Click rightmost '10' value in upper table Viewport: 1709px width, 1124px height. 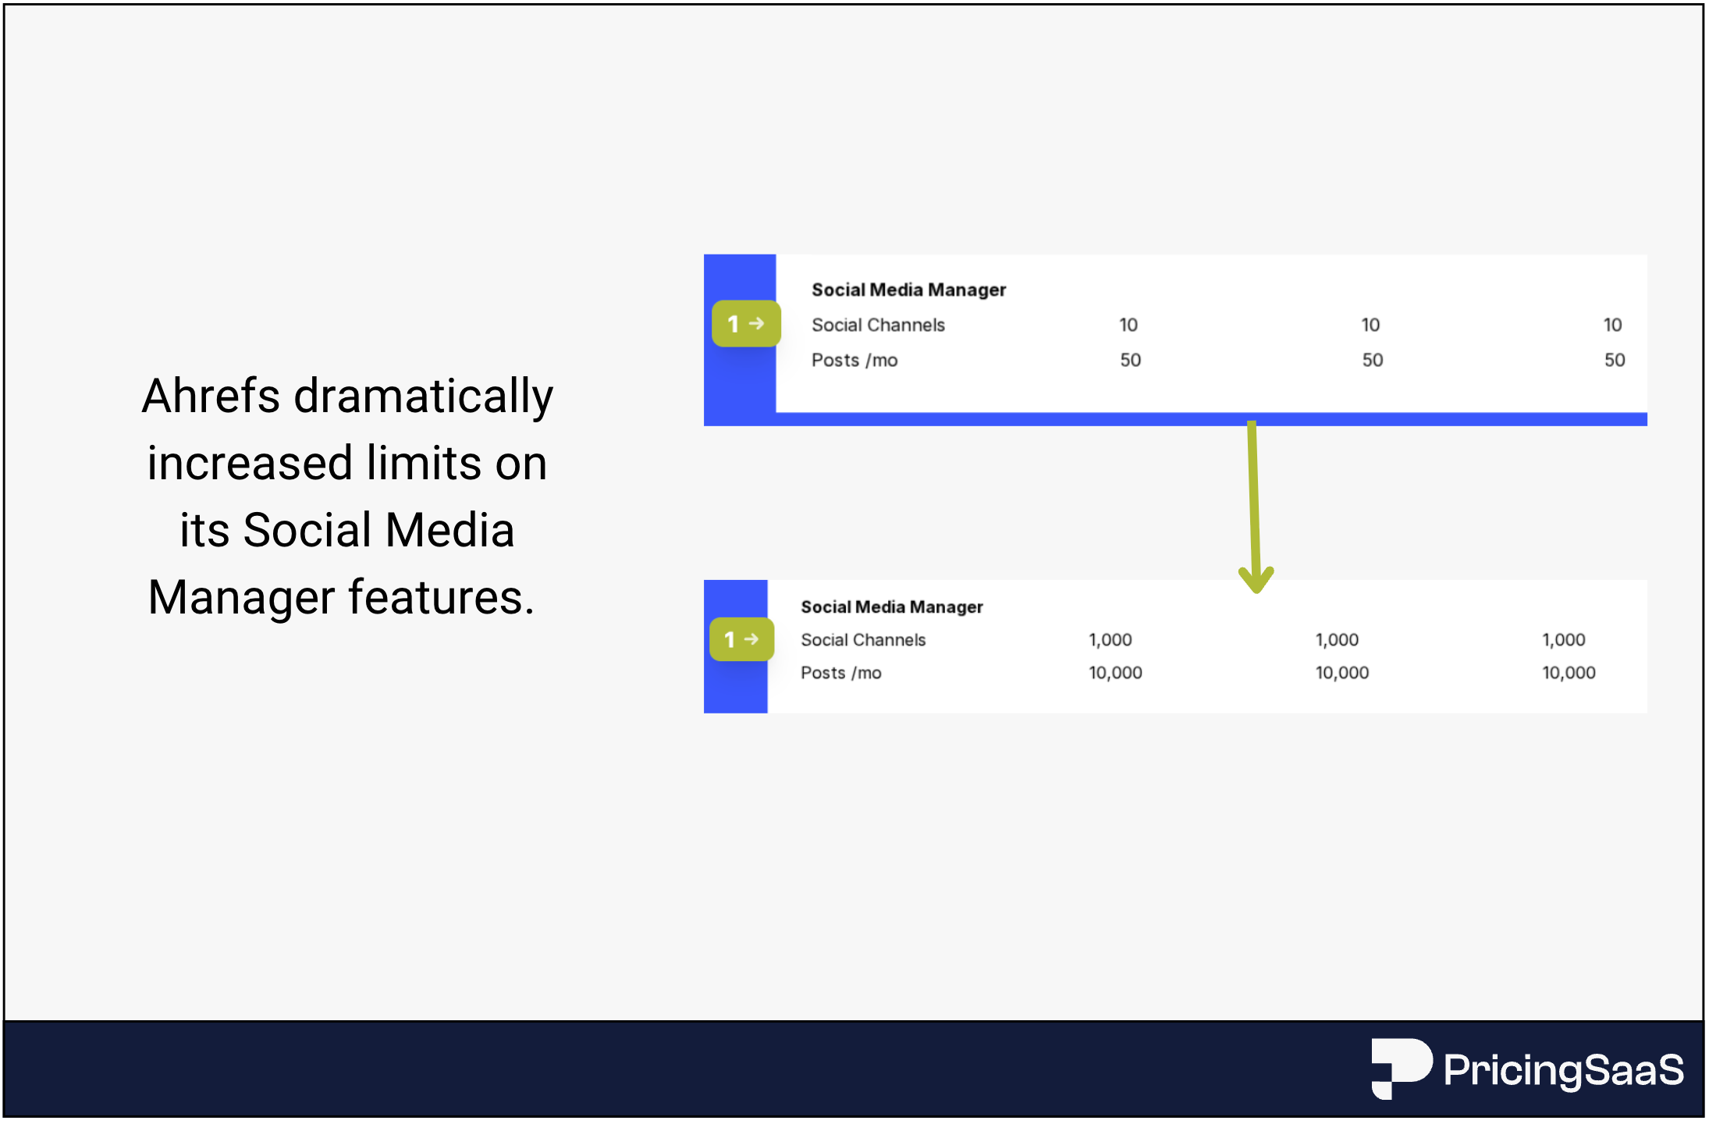(x=1612, y=325)
